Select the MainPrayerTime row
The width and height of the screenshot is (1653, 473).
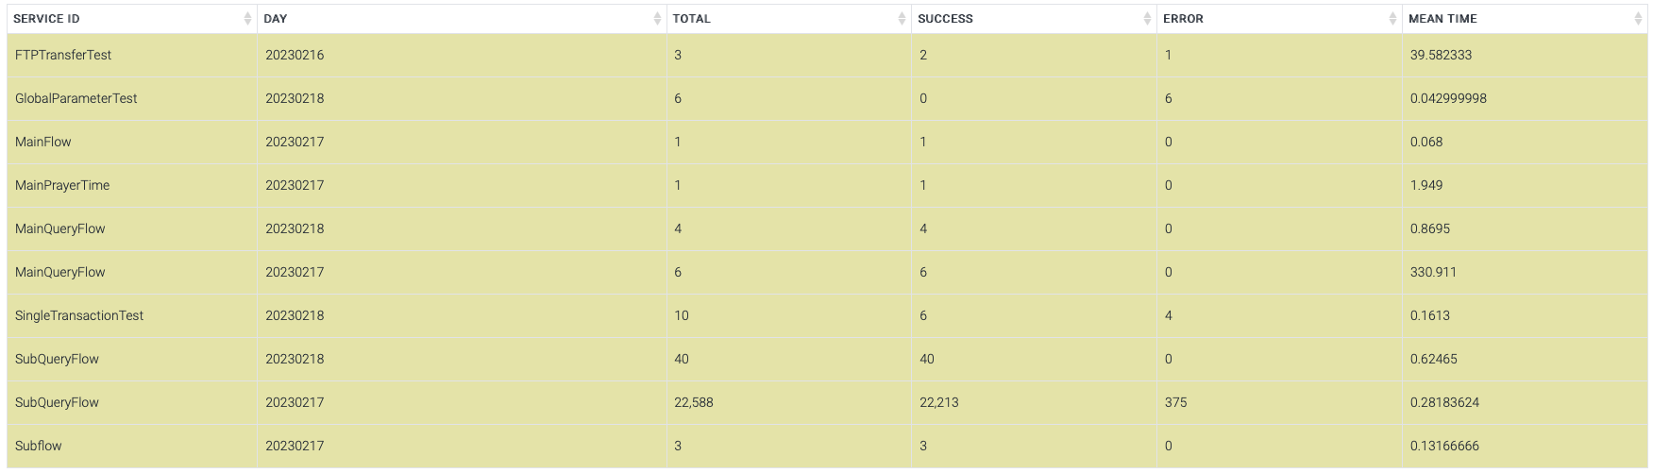[62, 185]
